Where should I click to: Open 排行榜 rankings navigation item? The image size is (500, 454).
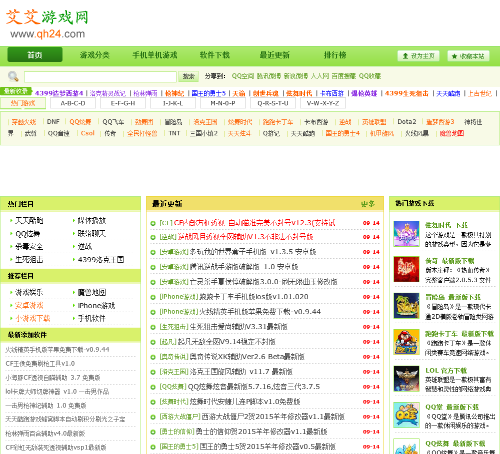(335, 55)
